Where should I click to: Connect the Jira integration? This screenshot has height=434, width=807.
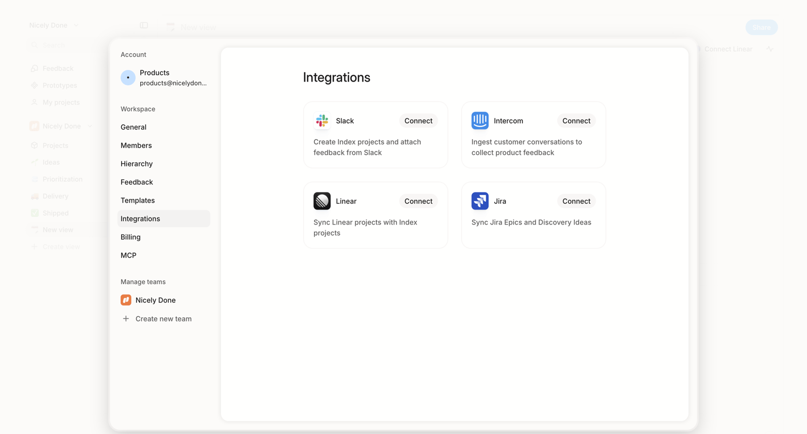[576, 201]
